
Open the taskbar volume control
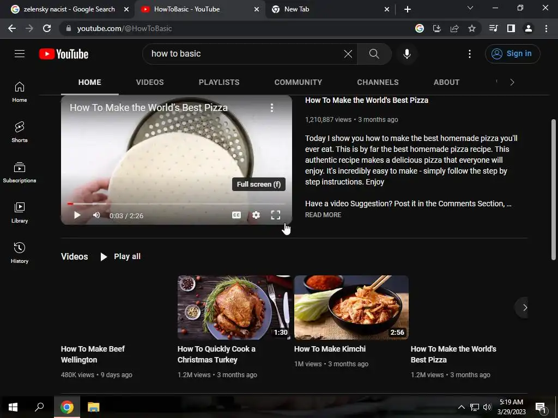(x=487, y=407)
